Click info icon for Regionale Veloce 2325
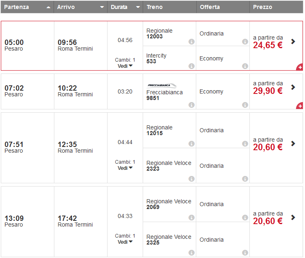305x258 pixels. tap(191, 253)
